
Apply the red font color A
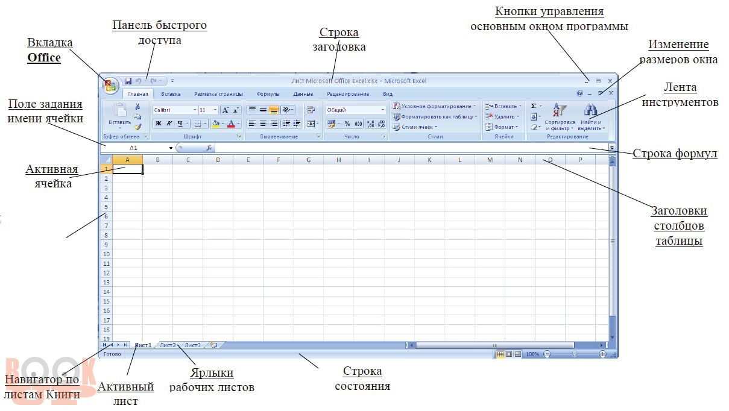point(231,124)
